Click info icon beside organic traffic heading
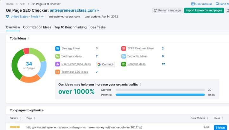This screenshot has height=130, width=229. tap(140, 84)
